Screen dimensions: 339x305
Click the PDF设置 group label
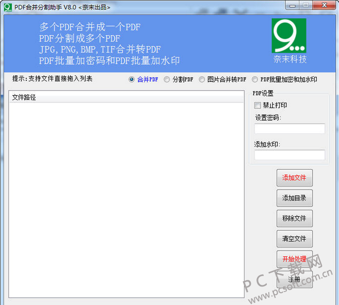point(263,94)
